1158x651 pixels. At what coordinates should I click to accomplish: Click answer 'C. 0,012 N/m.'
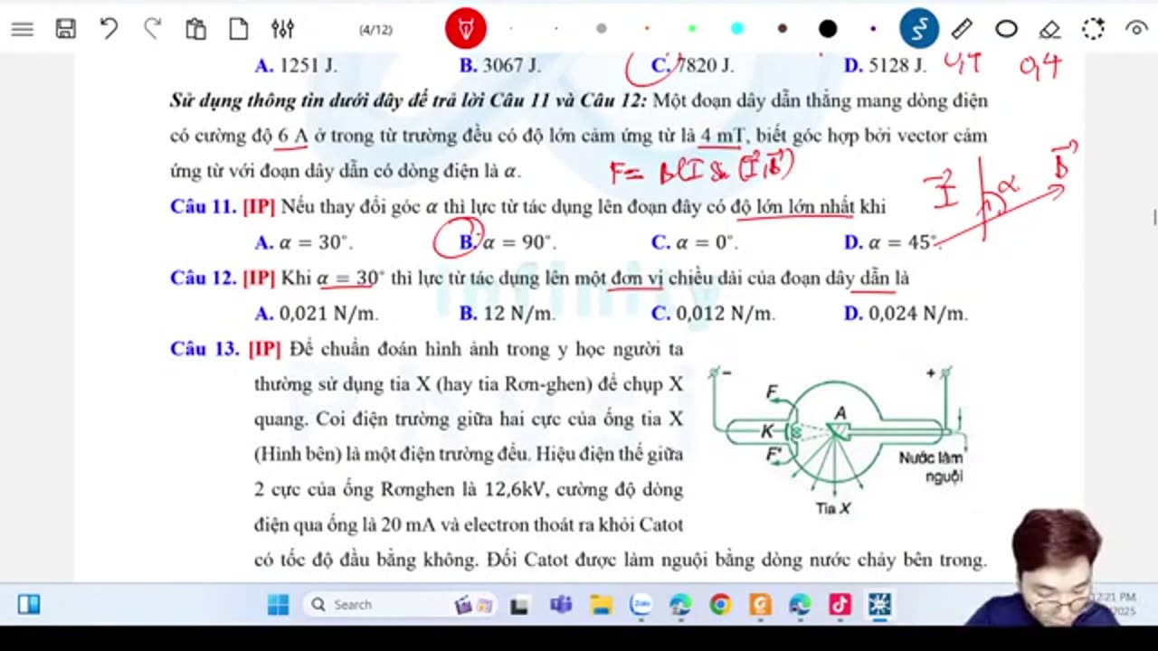pos(714,314)
